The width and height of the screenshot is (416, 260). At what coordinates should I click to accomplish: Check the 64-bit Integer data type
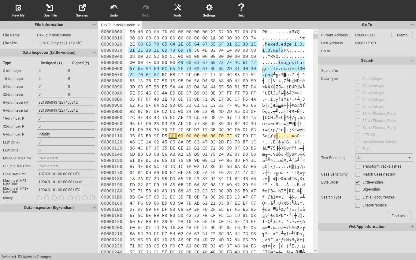pyautogui.click(x=357, y=107)
